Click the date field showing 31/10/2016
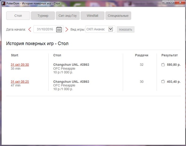Screen dimensions: 186x146 pos(48,29)
